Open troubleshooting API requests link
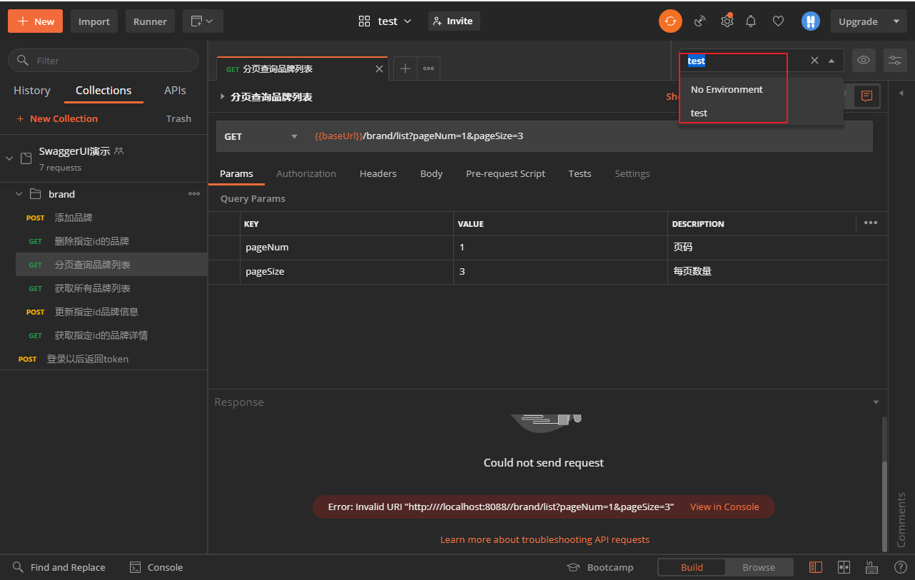Image resolution: width=915 pixels, height=580 pixels. (x=545, y=539)
